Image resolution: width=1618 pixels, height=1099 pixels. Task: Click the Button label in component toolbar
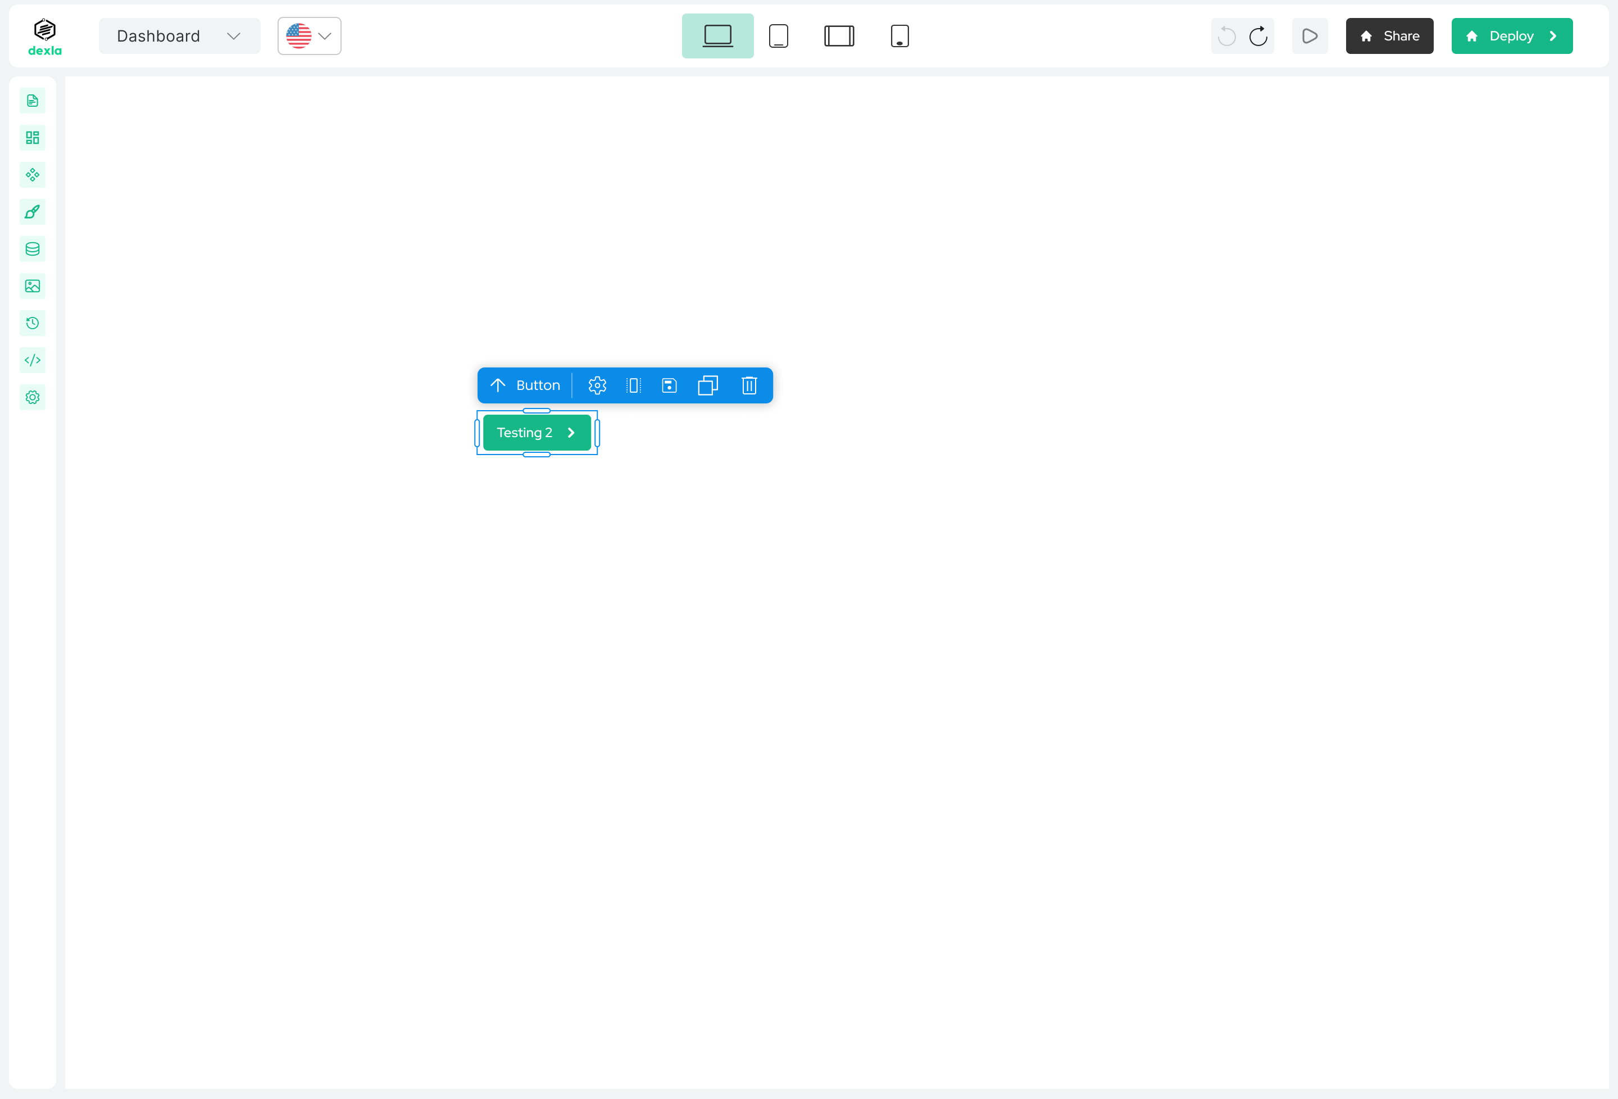click(538, 385)
